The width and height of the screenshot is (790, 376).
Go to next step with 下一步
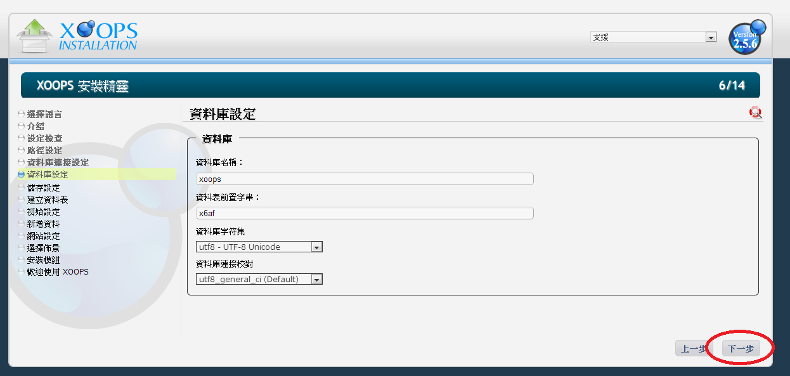[x=741, y=348]
